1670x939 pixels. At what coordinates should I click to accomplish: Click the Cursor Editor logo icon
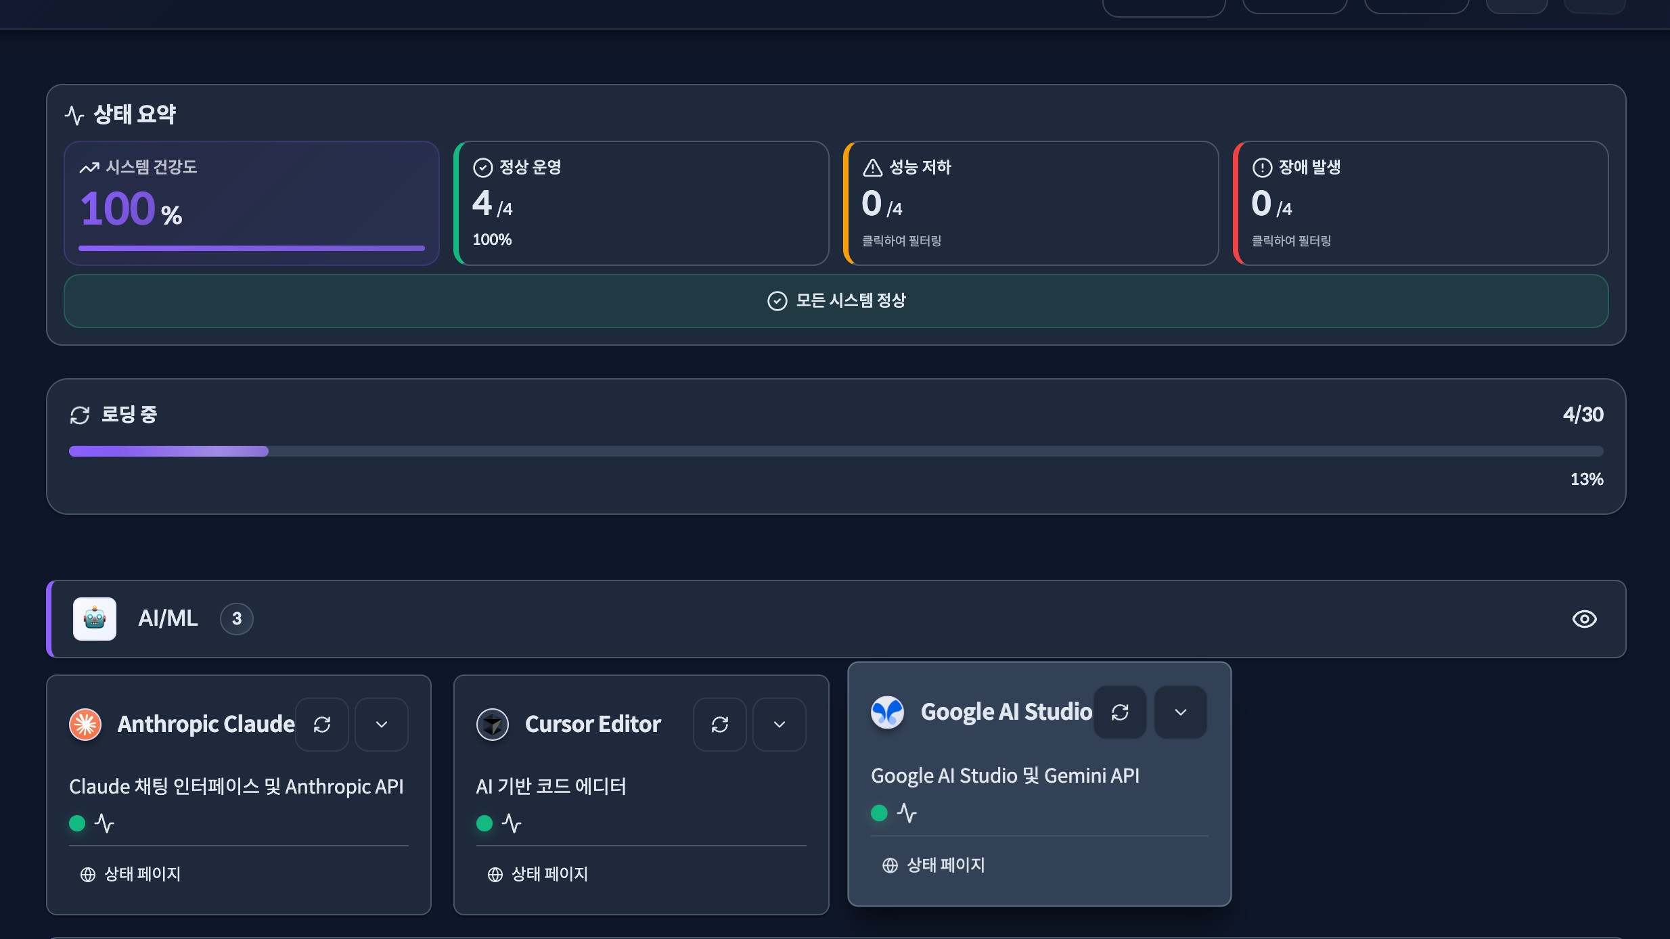493,725
